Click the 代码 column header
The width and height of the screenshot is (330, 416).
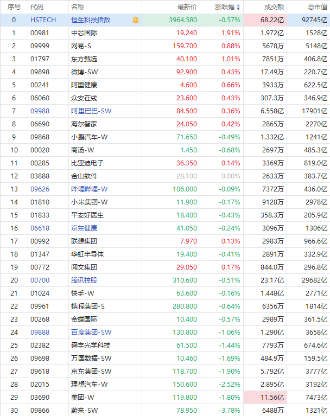[x=37, y=7]
